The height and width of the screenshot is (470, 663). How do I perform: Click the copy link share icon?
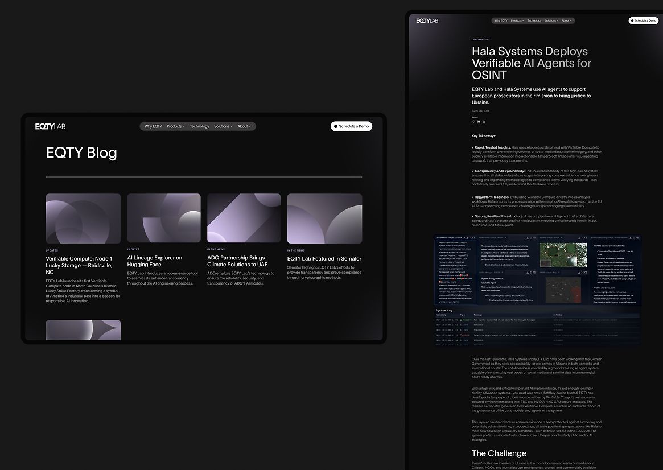click(x=473, y=122)
